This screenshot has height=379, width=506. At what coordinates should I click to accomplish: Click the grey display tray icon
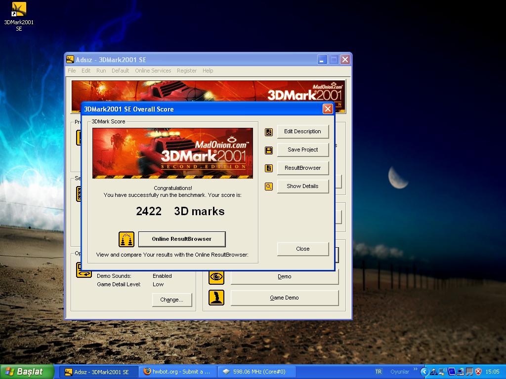click(x=469, y=372)
